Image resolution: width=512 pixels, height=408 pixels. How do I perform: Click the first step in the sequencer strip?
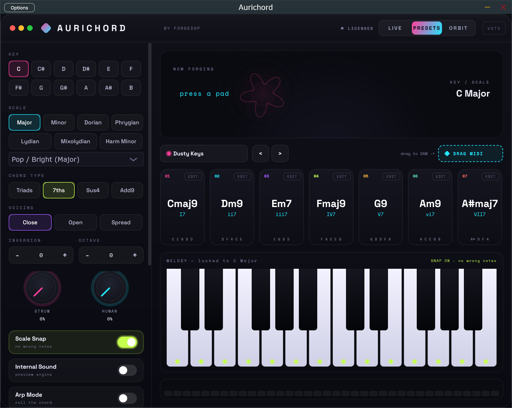point(168,393)
